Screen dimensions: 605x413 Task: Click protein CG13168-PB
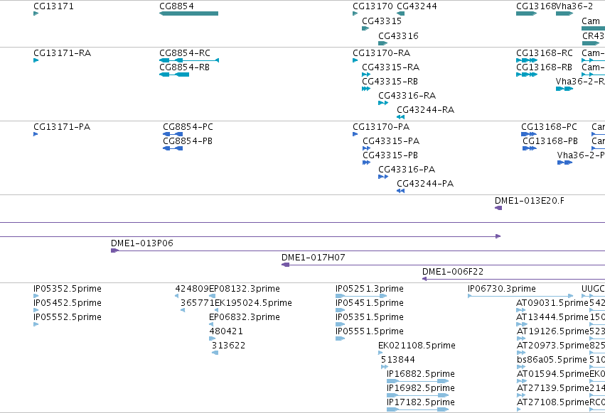pos(550,141)
